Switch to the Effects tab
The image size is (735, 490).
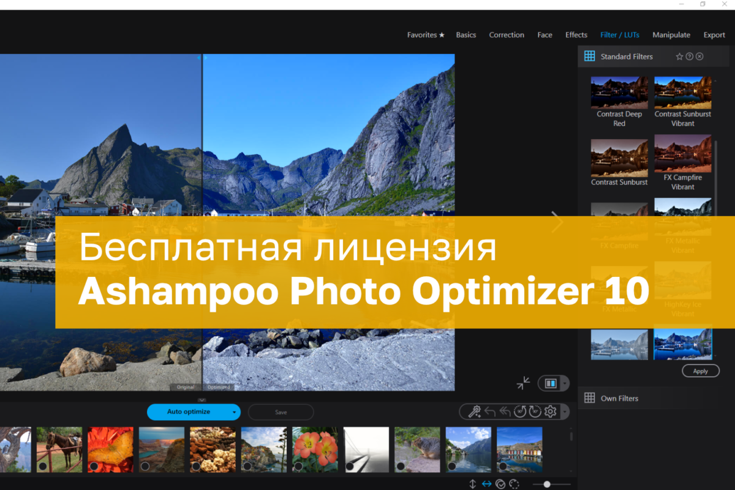pos(576,35)
